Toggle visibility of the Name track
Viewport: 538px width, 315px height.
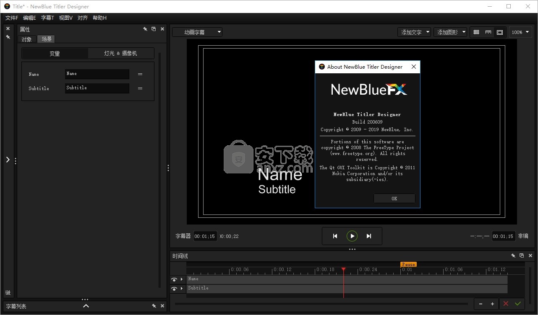174,279
